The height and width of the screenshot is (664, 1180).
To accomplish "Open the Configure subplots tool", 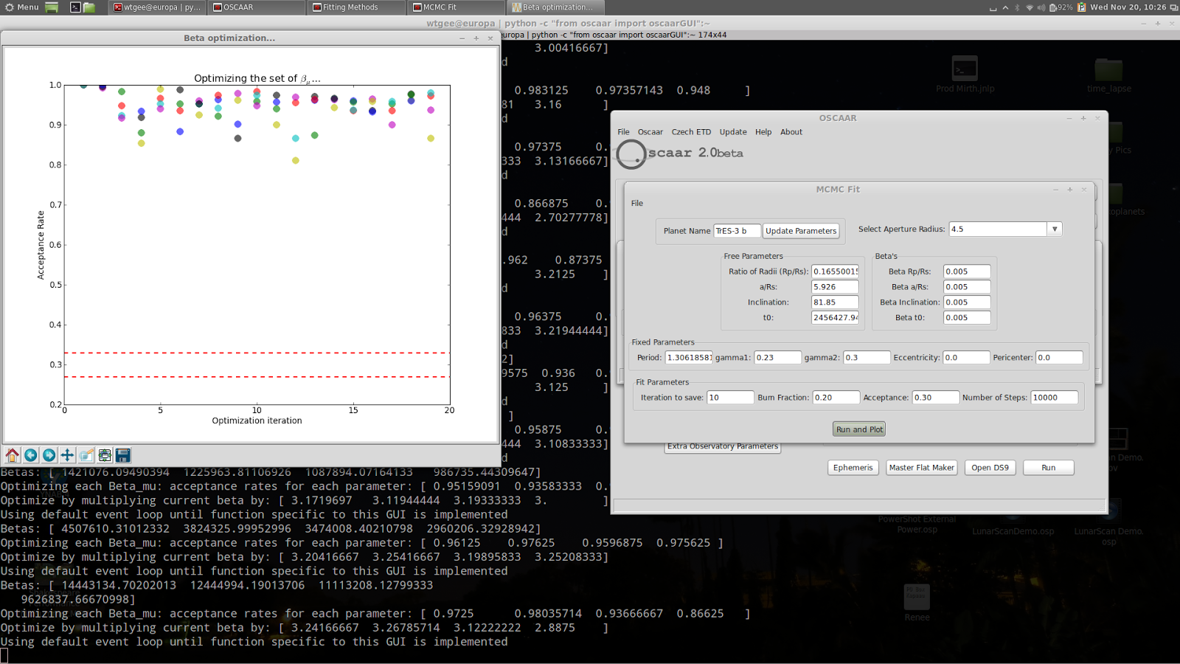I will click(x=105, y=455).
